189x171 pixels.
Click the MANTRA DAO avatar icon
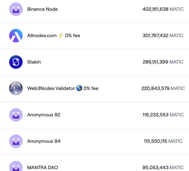point(16,167)
